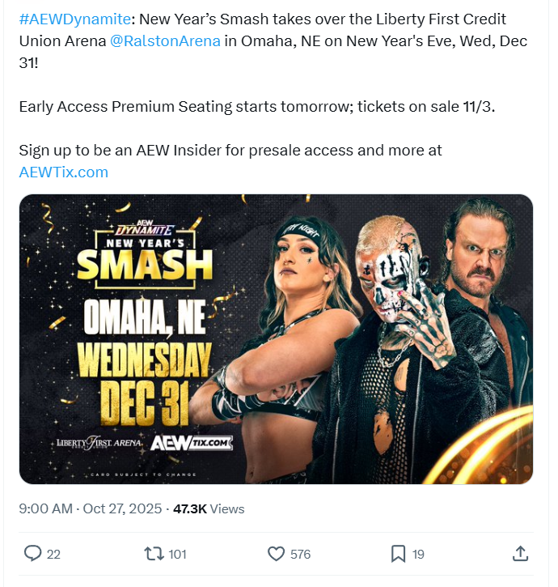This screenshot has width=558, height=587.
Task: Click the reply speech bubble icon
Action: point(32,554)
